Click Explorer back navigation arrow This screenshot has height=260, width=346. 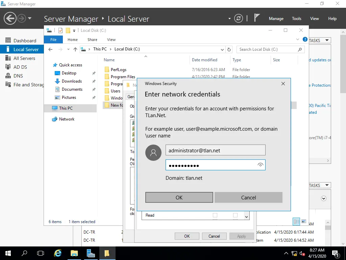(51, 49)
